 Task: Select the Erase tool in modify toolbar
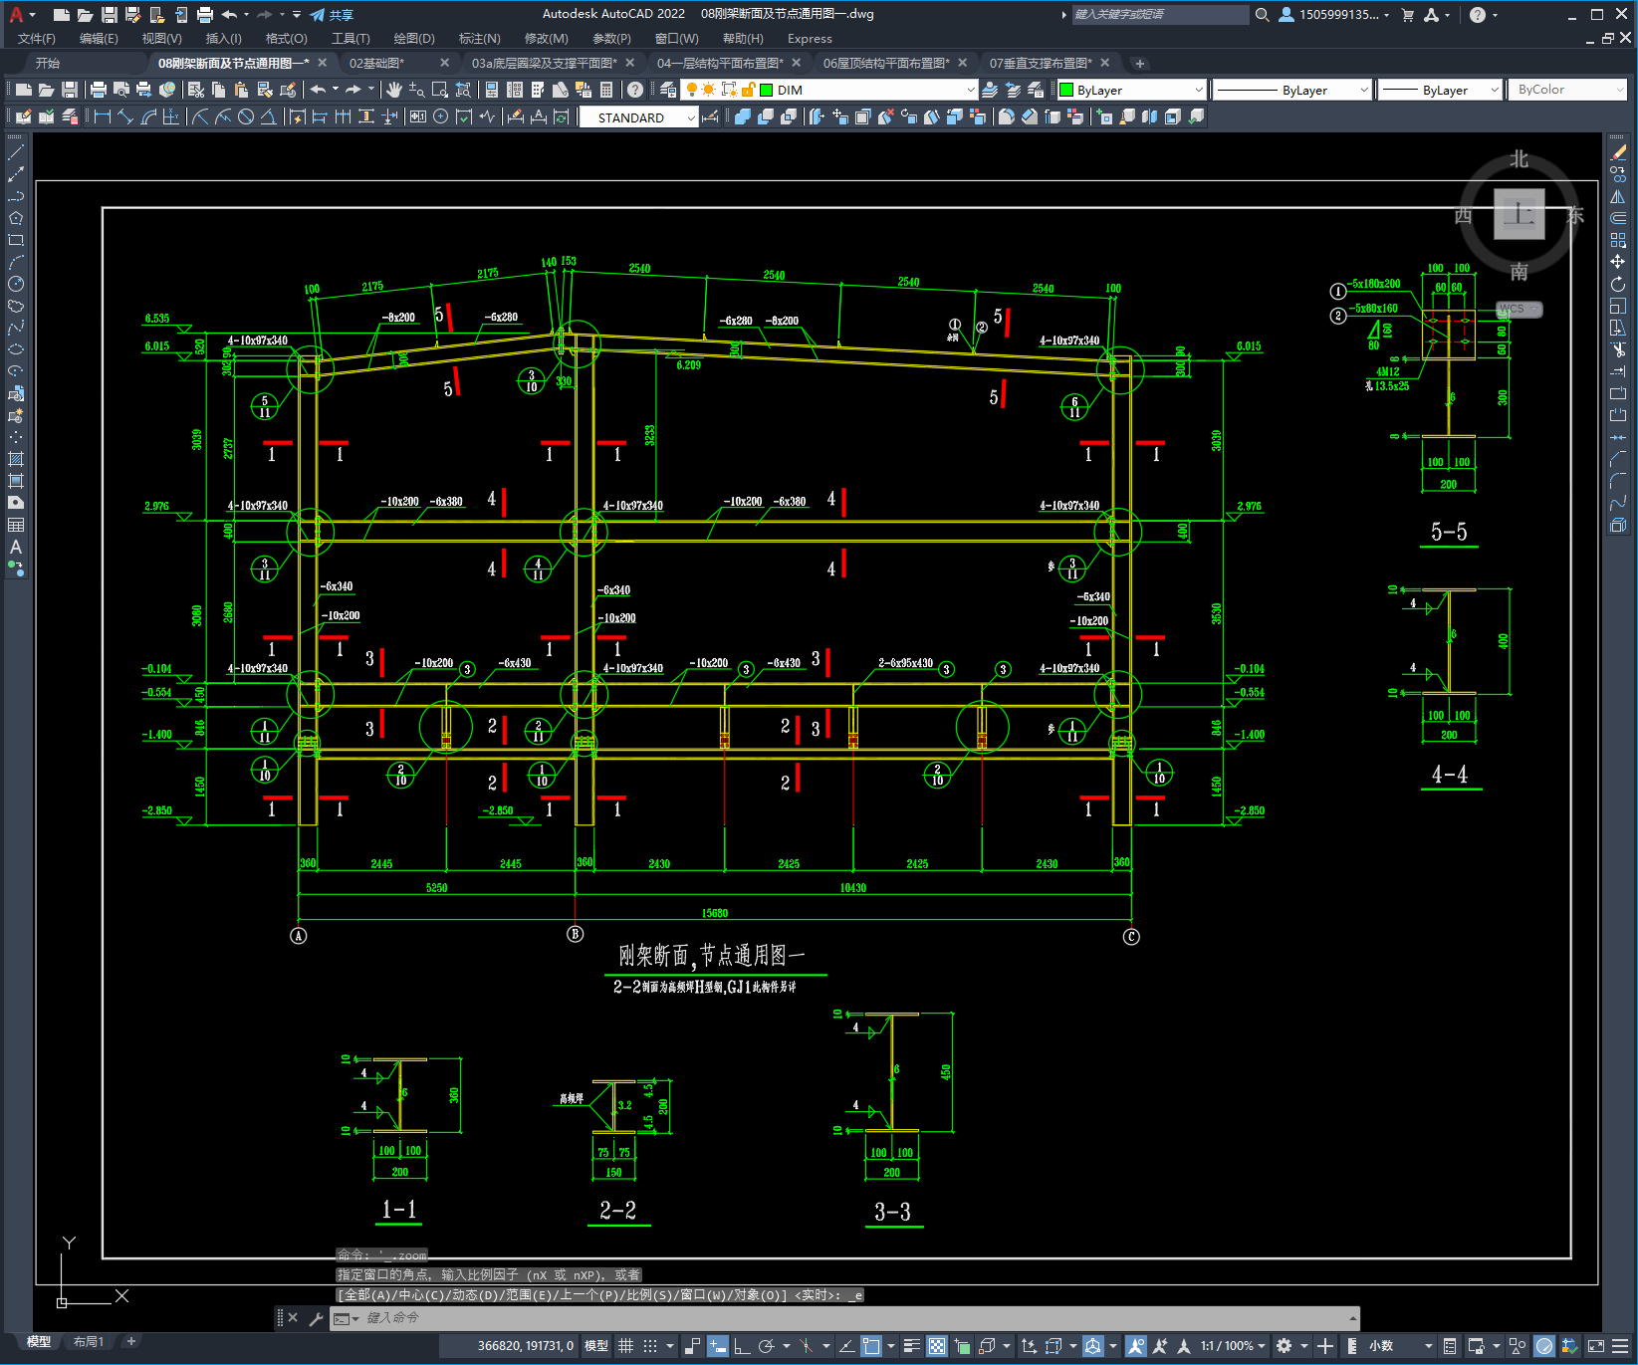(1618, 152)
